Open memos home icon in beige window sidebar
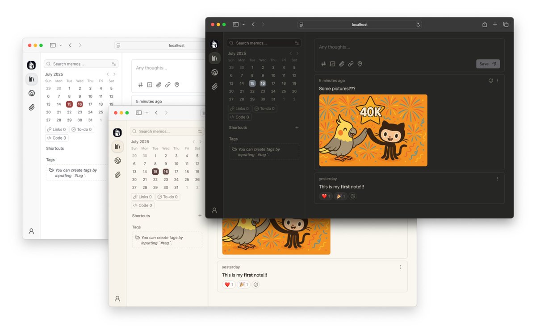This screenshot has width=536, height=334. (x=117, y=146)
